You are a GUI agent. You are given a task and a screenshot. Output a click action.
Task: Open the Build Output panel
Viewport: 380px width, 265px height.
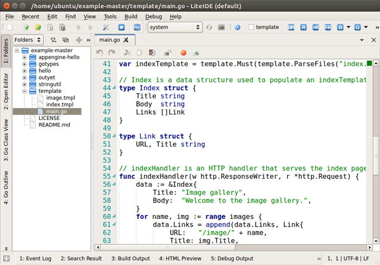130,258
